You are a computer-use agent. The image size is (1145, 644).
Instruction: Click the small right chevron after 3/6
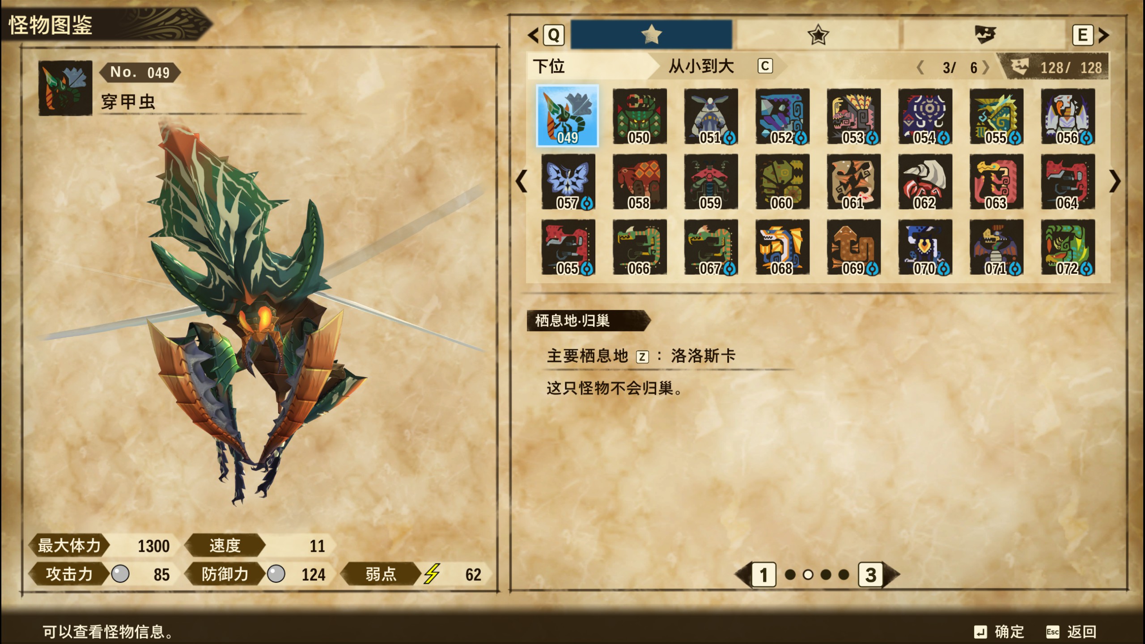coord(986,68)
